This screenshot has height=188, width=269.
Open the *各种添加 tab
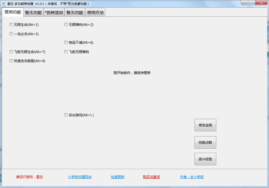click(x=54, y=12)
